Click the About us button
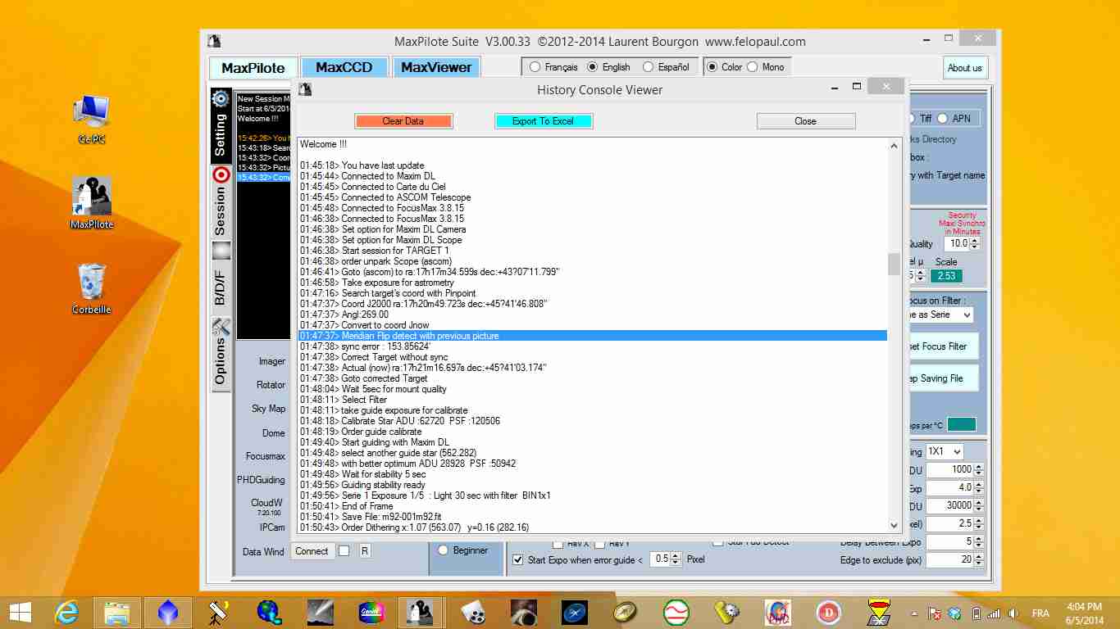1120x629 pixels. point(965,68)
